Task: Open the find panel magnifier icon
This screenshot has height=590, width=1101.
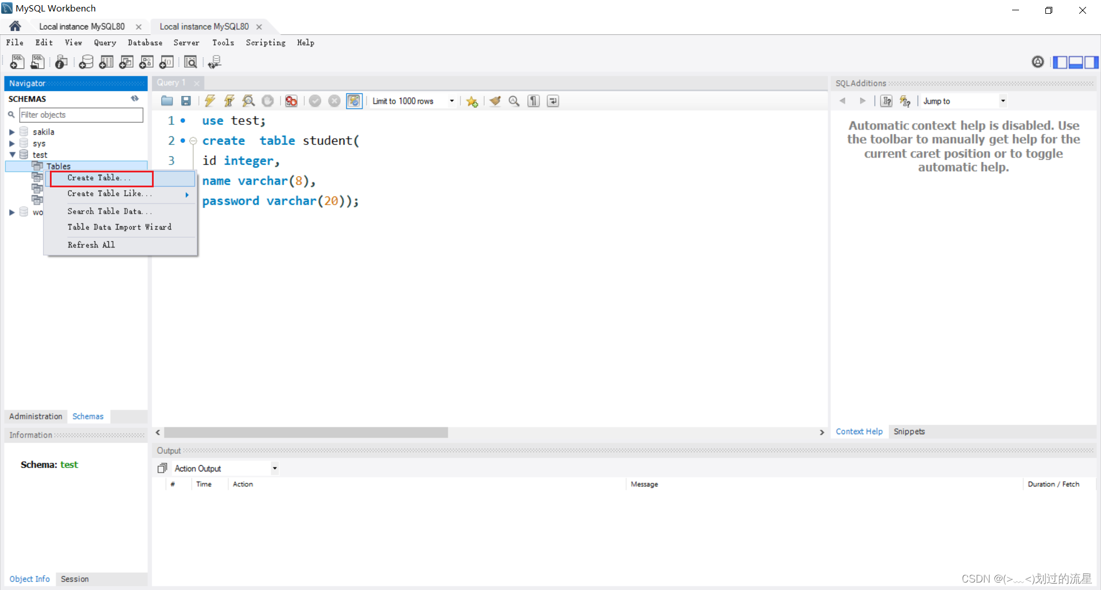Action: click(514, 101)
